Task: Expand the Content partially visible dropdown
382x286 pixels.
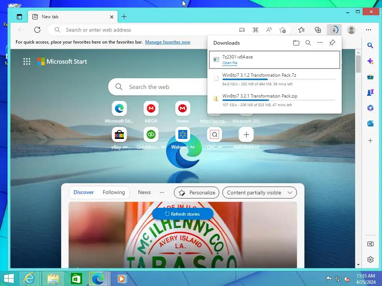Action: 260,193
